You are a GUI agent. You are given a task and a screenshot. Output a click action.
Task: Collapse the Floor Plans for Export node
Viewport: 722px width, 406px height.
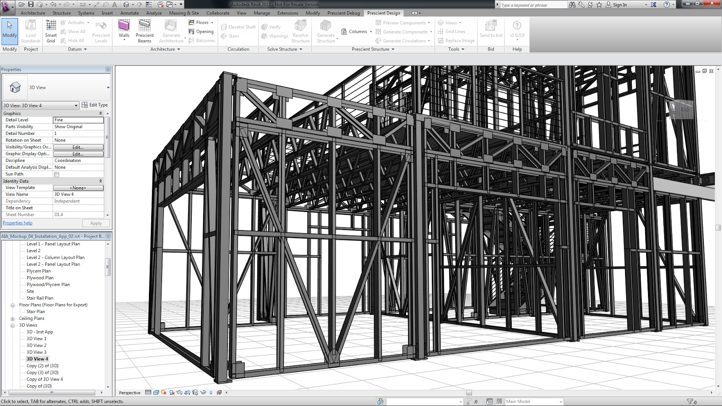point(13,304)
